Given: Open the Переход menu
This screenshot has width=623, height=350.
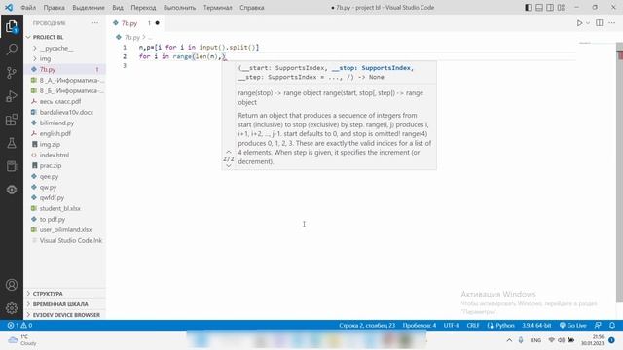Looking at the screenshot, I should (x=143, y=8).
